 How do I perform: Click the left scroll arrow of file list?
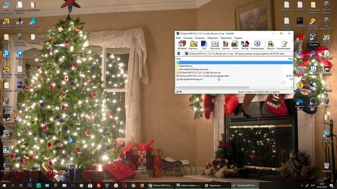tap(177, 88)
